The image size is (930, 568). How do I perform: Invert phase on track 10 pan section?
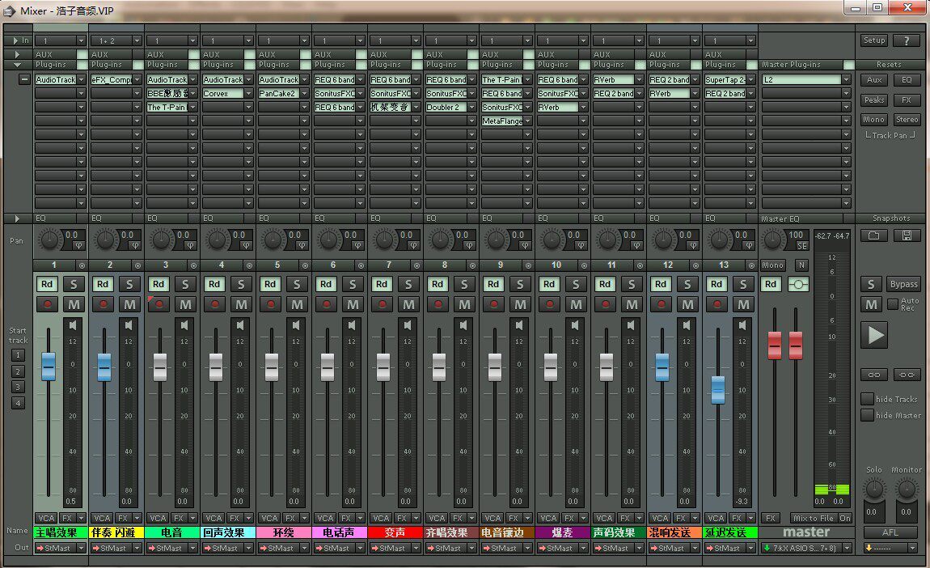point(580,245)
